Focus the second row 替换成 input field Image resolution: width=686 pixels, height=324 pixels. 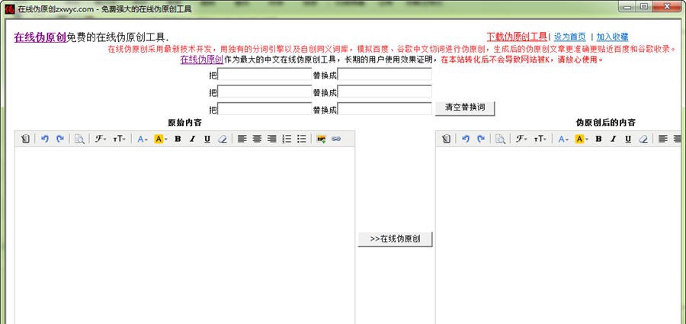pos(385,91)
